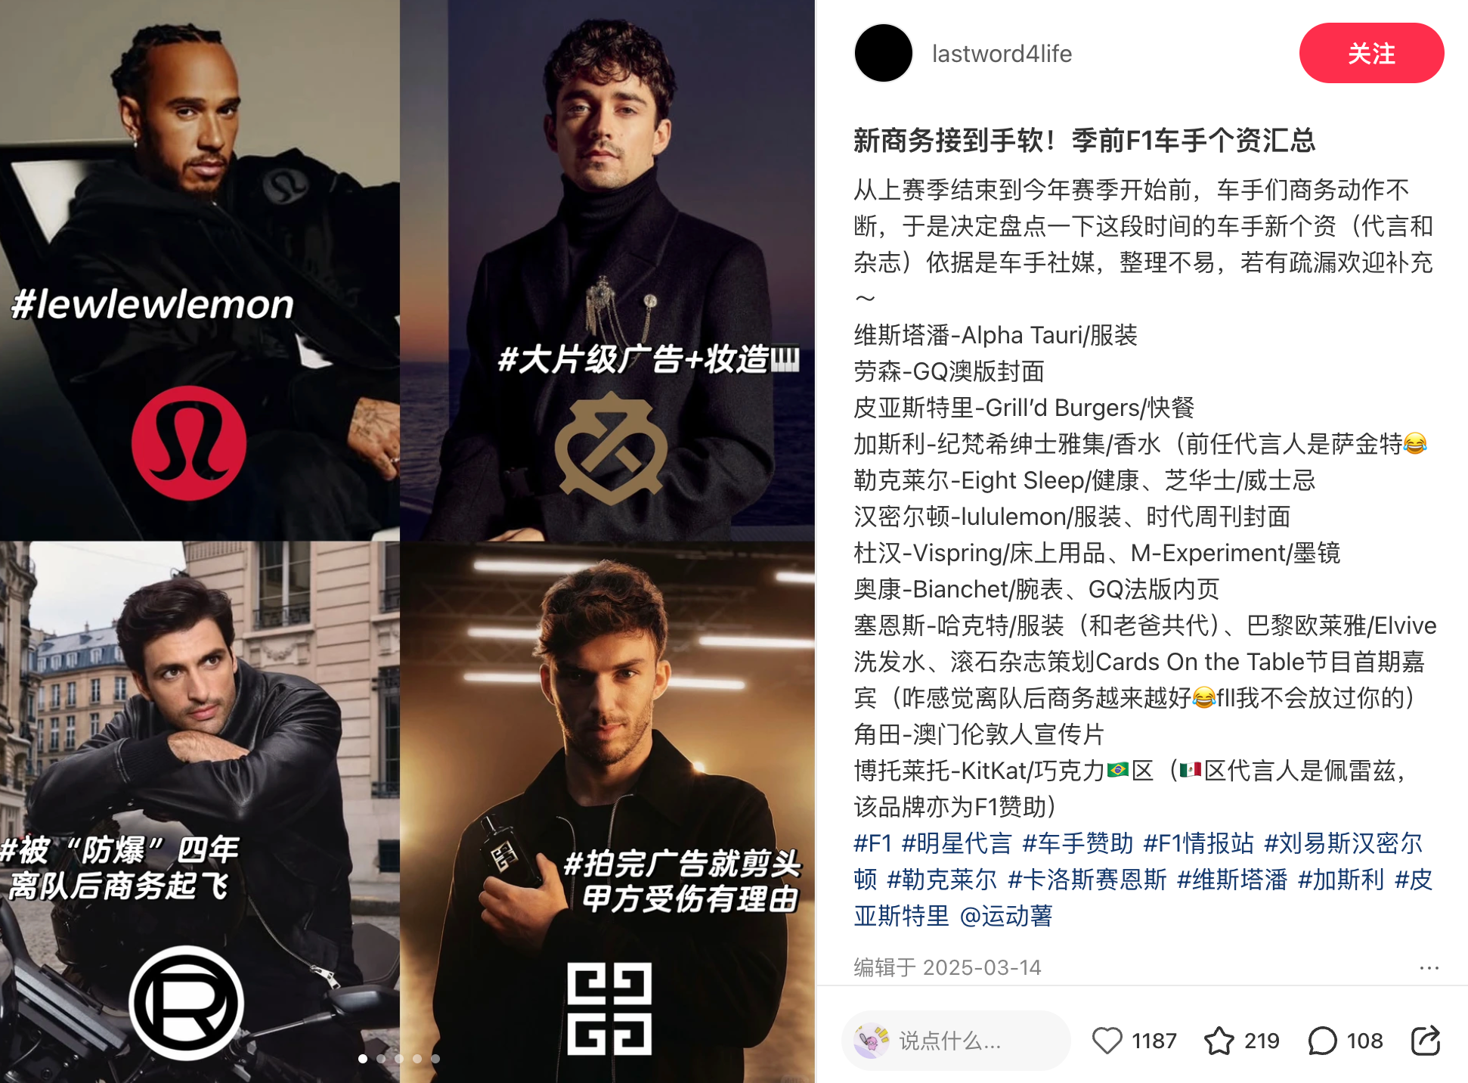Click the emoji avatar in comment box
The height and width of the screenshot is (1083, 1468).
click(x=871, y=1041)
